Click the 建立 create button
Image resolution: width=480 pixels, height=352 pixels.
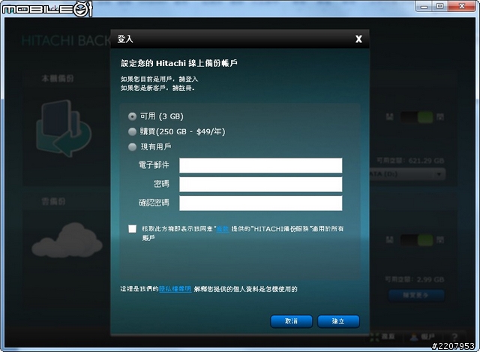pyautogui.click(x=338, y=321)
